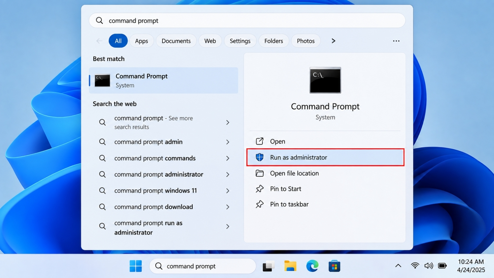This screenshot has width=494, height=278.
Task: Focus the search field at the top of the panel
Action: coord(247,20)
